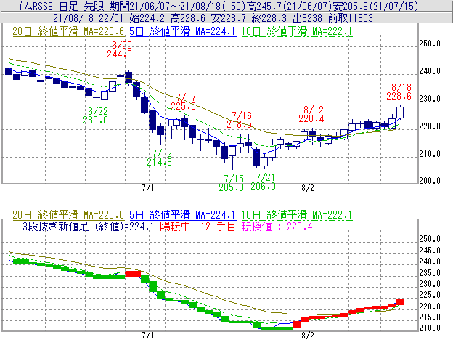
Task: Select 20日 終値平滑 legend in lower chart
Action: click(x=68, y=215)
